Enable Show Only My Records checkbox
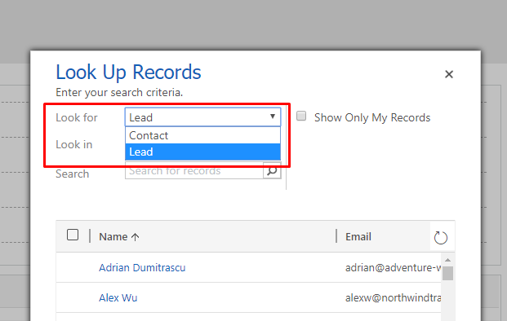The image size is (507, 321). tap(301, 117)
